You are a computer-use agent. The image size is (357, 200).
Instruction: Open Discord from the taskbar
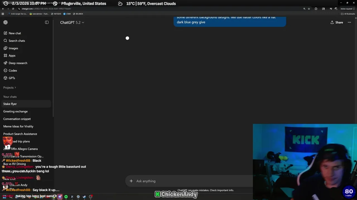[60, 197]
